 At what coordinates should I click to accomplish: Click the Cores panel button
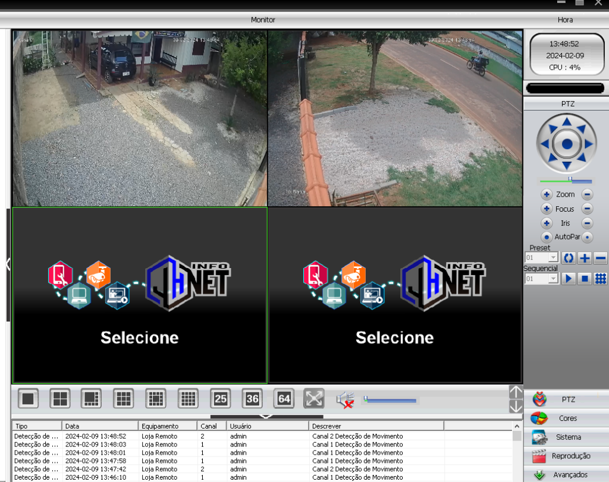tap(566, 418)
